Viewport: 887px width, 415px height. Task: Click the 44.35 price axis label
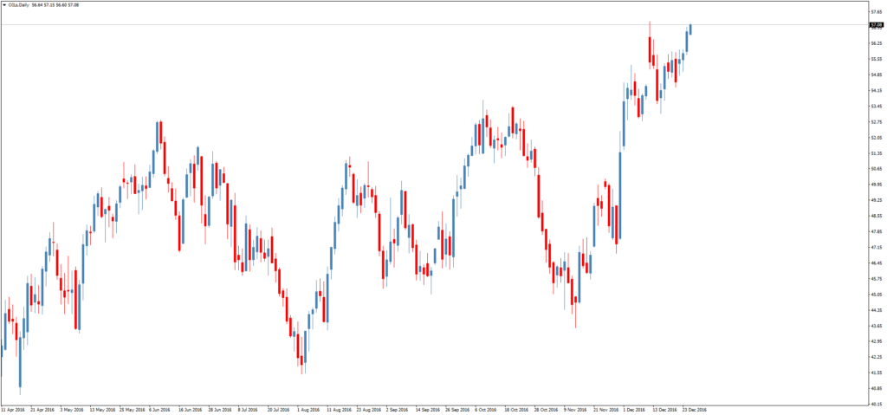tap(877, 310)
